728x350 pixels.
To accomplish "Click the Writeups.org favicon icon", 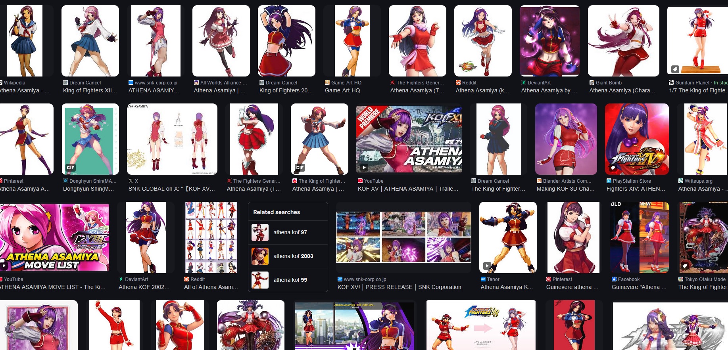I will click(x=681, y=181).
